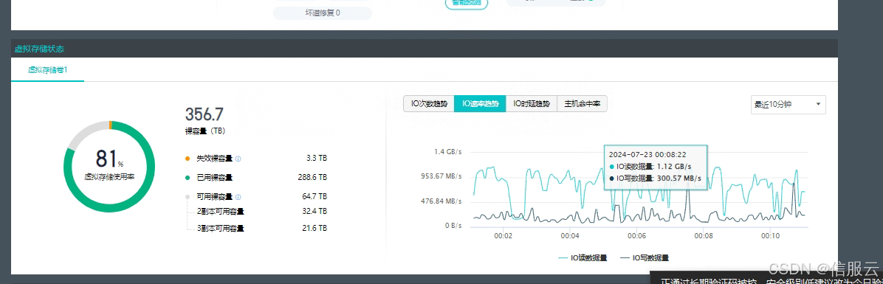Click the 0 B/s axis label
Screen dimensions: 883x284
pos(453,226)
